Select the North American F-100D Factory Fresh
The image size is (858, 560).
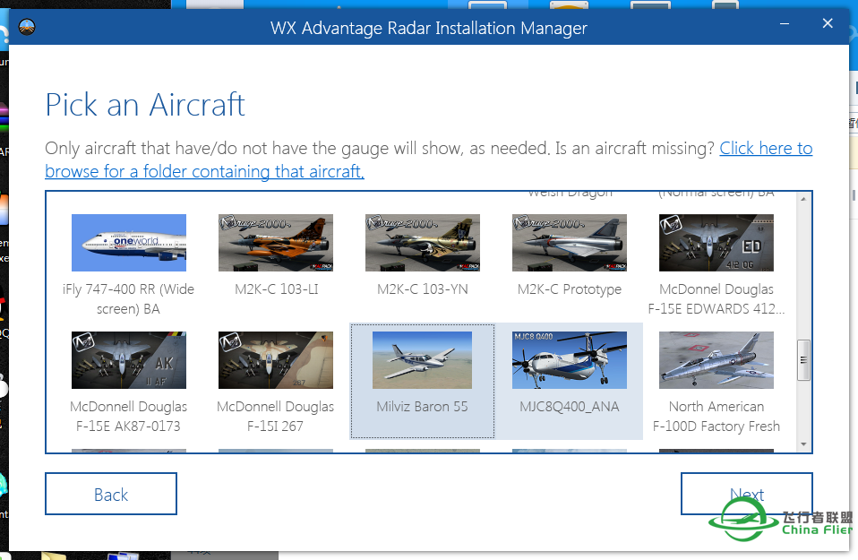(x=716, y=360)
